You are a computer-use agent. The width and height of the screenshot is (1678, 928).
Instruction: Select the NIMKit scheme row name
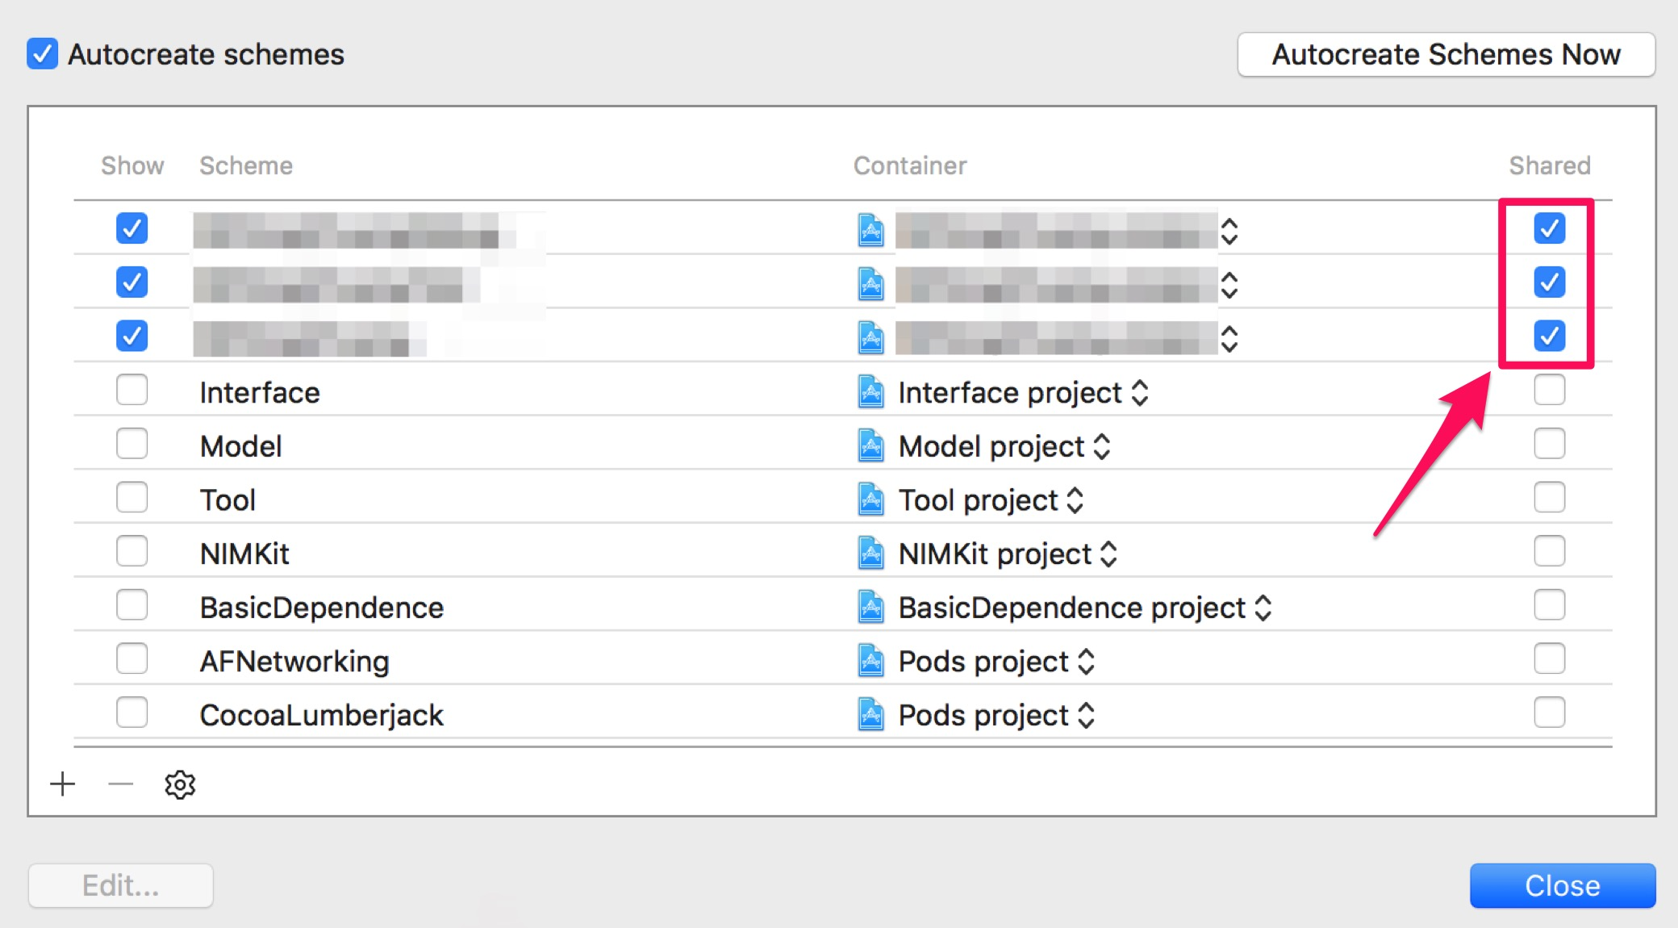click(244, 554)
